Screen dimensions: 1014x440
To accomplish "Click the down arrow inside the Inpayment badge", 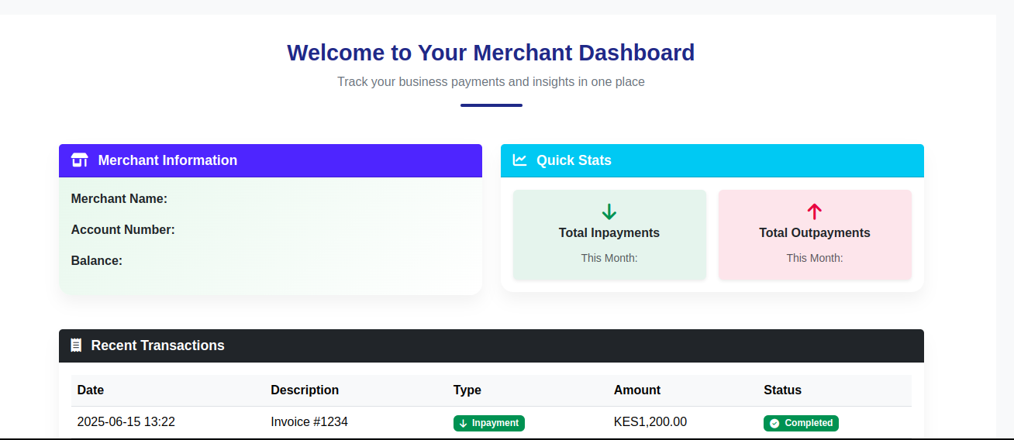I will (463, 423).
